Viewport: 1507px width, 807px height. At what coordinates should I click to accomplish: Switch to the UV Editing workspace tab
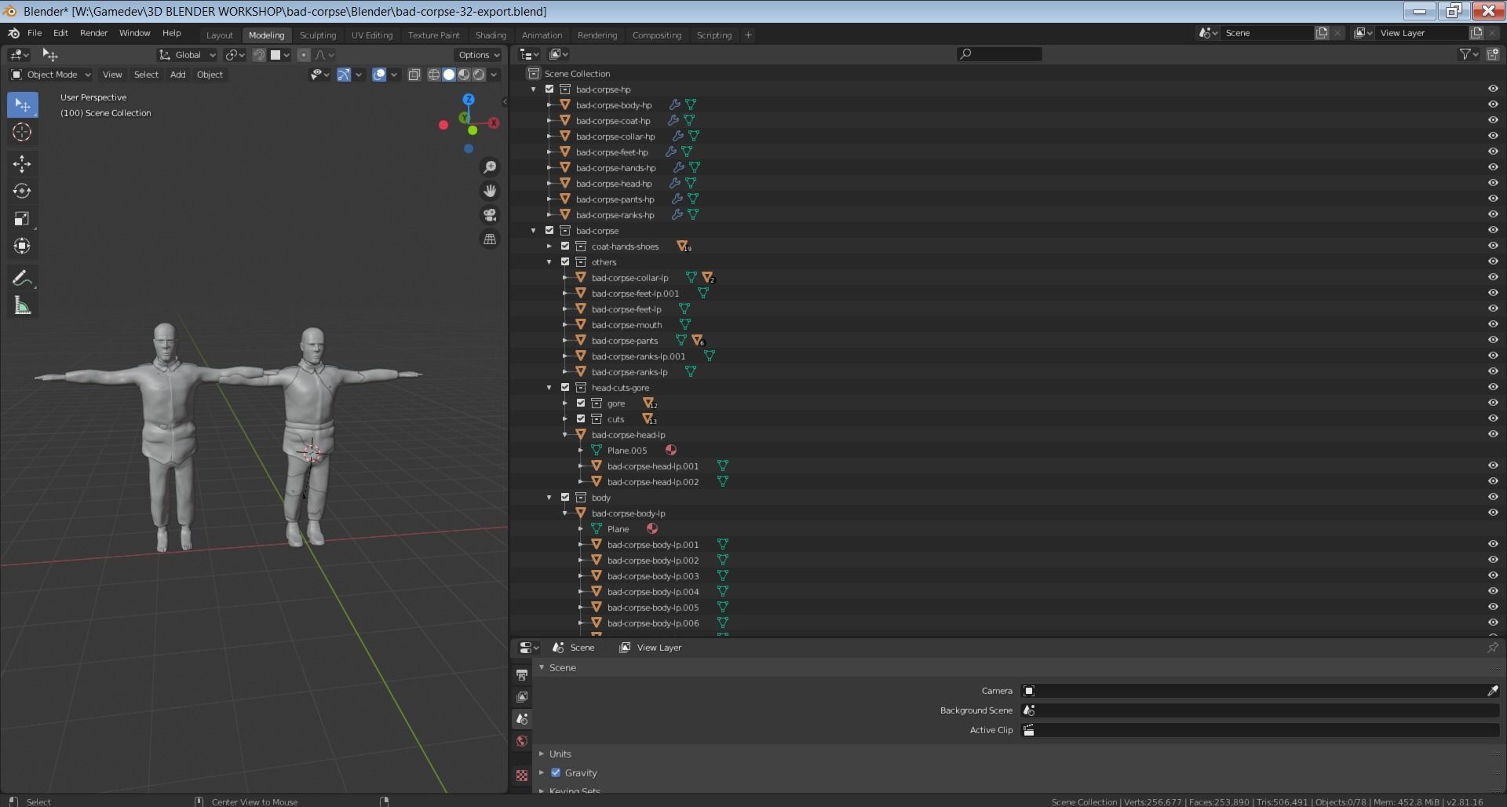point(372,35)
